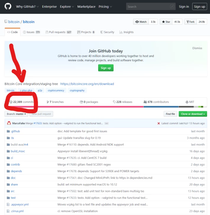Viewport: 210px width, 215px height.
Task: Click the releases tag icon
Action: point(114,102)
